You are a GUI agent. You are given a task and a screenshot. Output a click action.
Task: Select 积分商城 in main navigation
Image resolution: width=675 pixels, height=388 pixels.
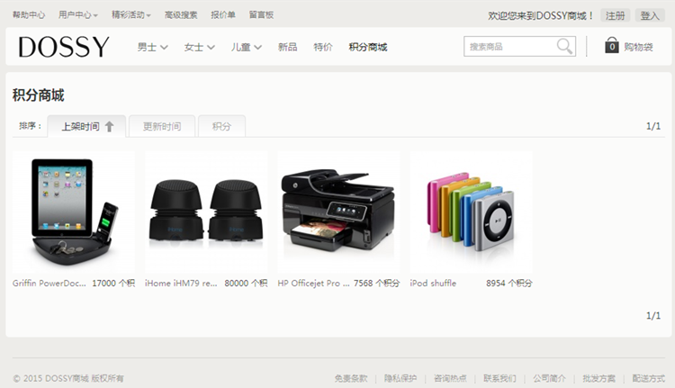(x=368, y=47)
